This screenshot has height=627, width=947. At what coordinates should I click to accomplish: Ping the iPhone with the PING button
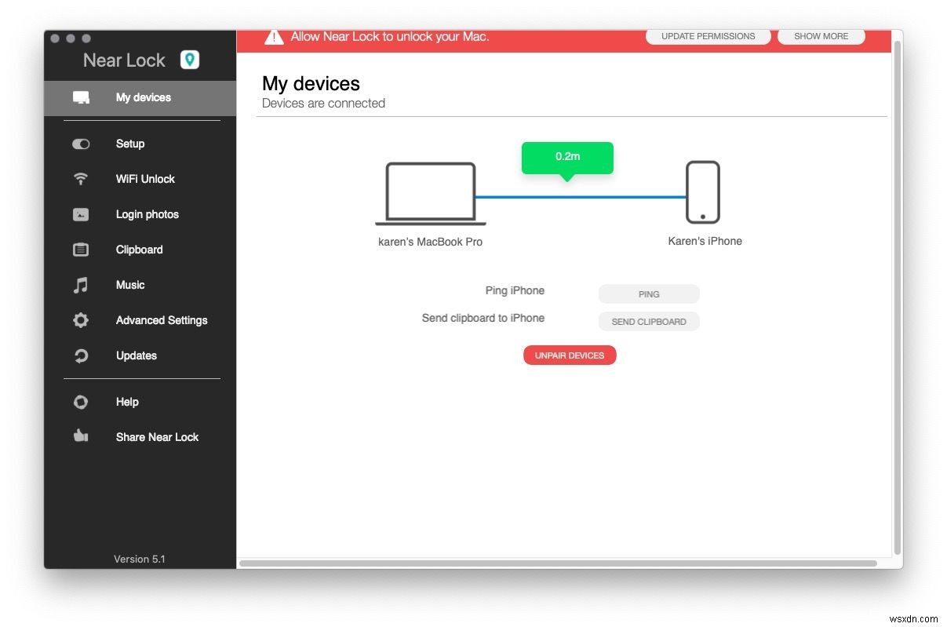(x=649, y=293)
